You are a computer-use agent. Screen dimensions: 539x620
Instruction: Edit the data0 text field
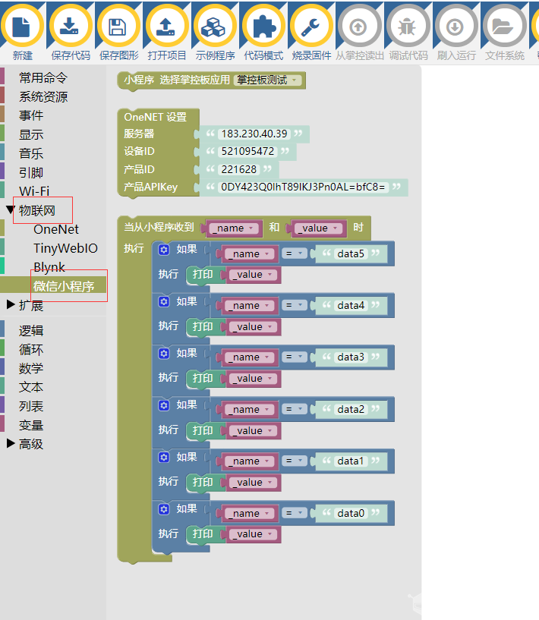(x=351, y=513)
